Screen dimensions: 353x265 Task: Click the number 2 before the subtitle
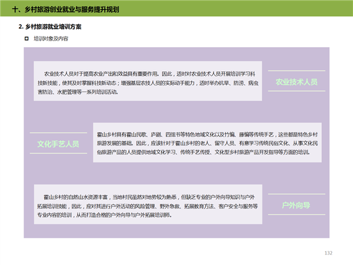[x=21, y=27]
